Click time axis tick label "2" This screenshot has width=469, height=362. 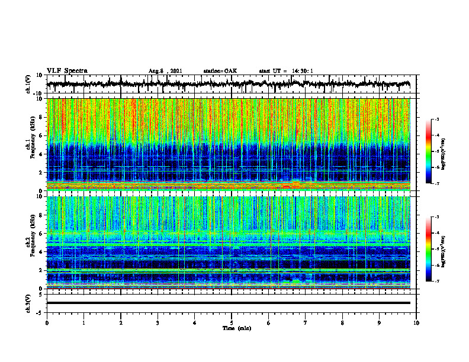pos(121,323)
